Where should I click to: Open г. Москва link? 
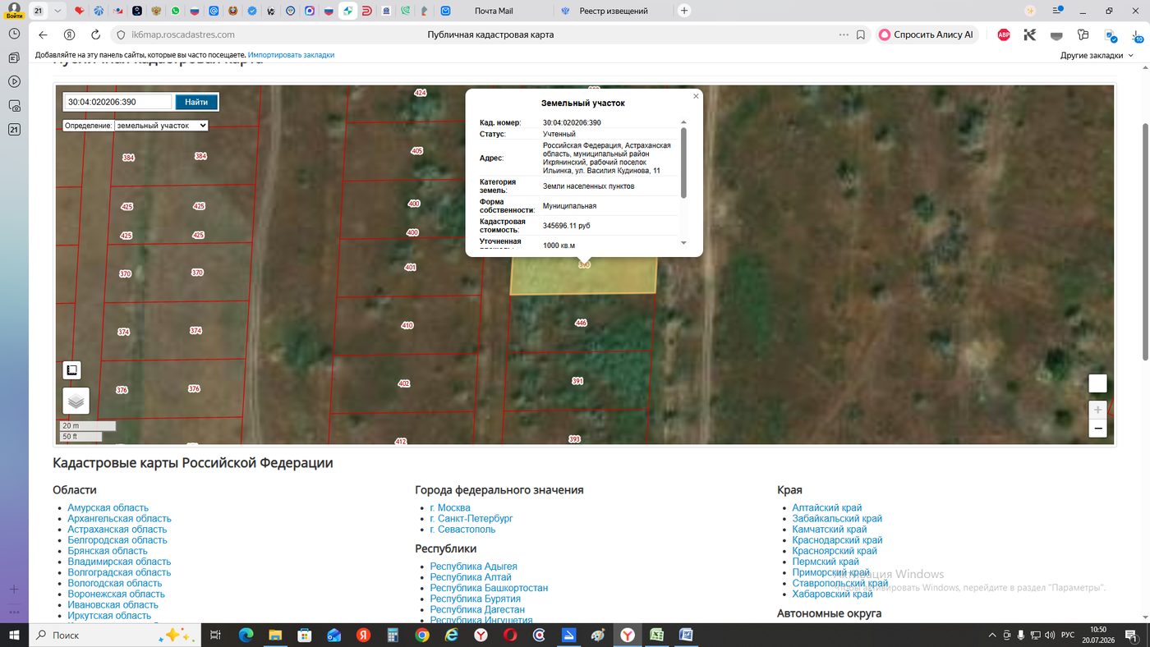click(x=450, y=508)
